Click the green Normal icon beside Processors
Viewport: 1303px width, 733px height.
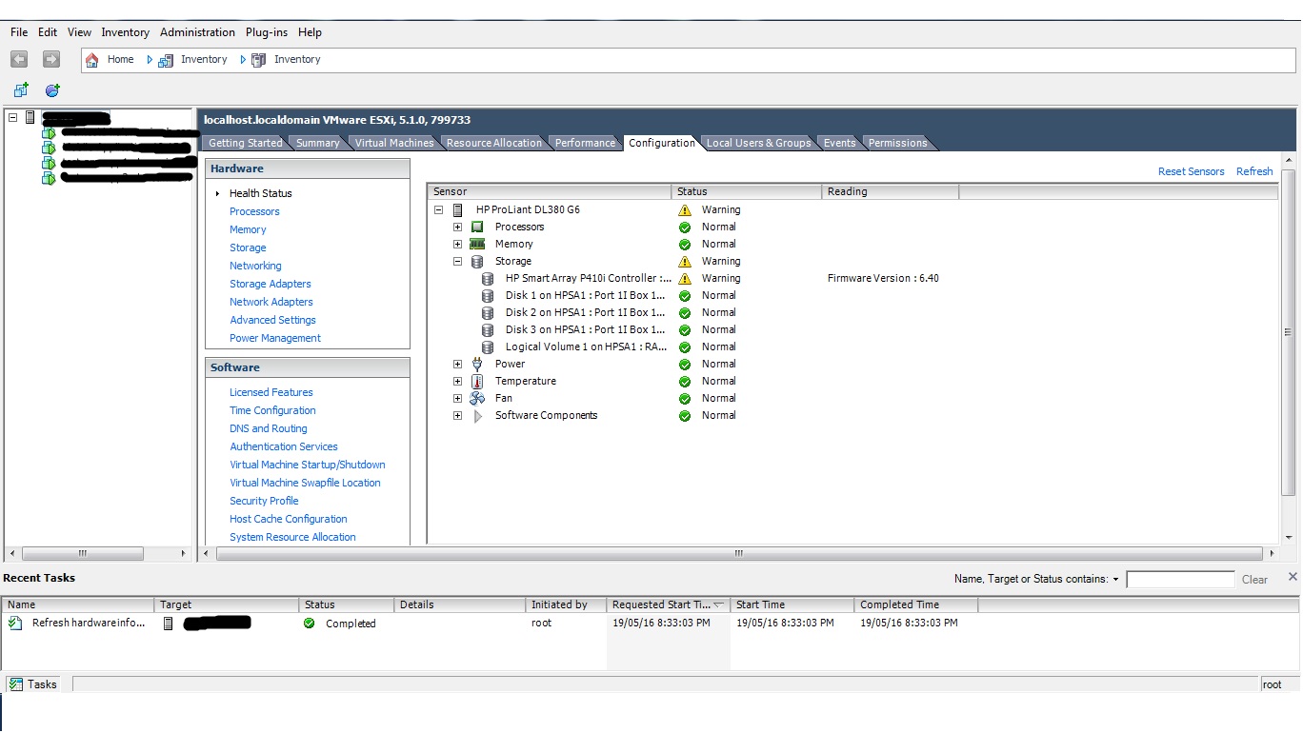tap(684, 227)
